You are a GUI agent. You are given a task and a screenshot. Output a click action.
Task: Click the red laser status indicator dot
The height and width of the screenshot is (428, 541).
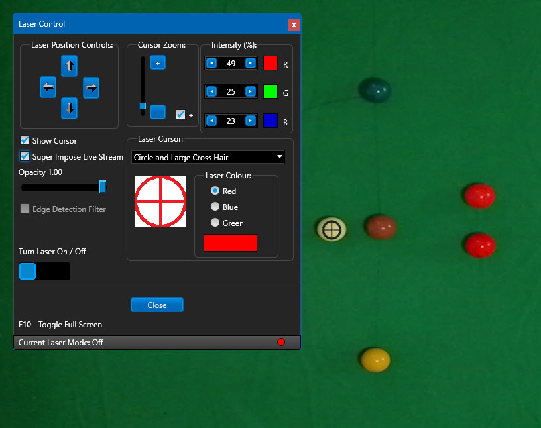(281, 342)
